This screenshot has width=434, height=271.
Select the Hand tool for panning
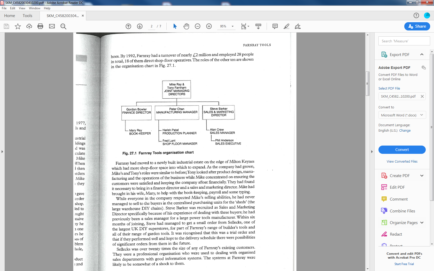pos(186,26)
